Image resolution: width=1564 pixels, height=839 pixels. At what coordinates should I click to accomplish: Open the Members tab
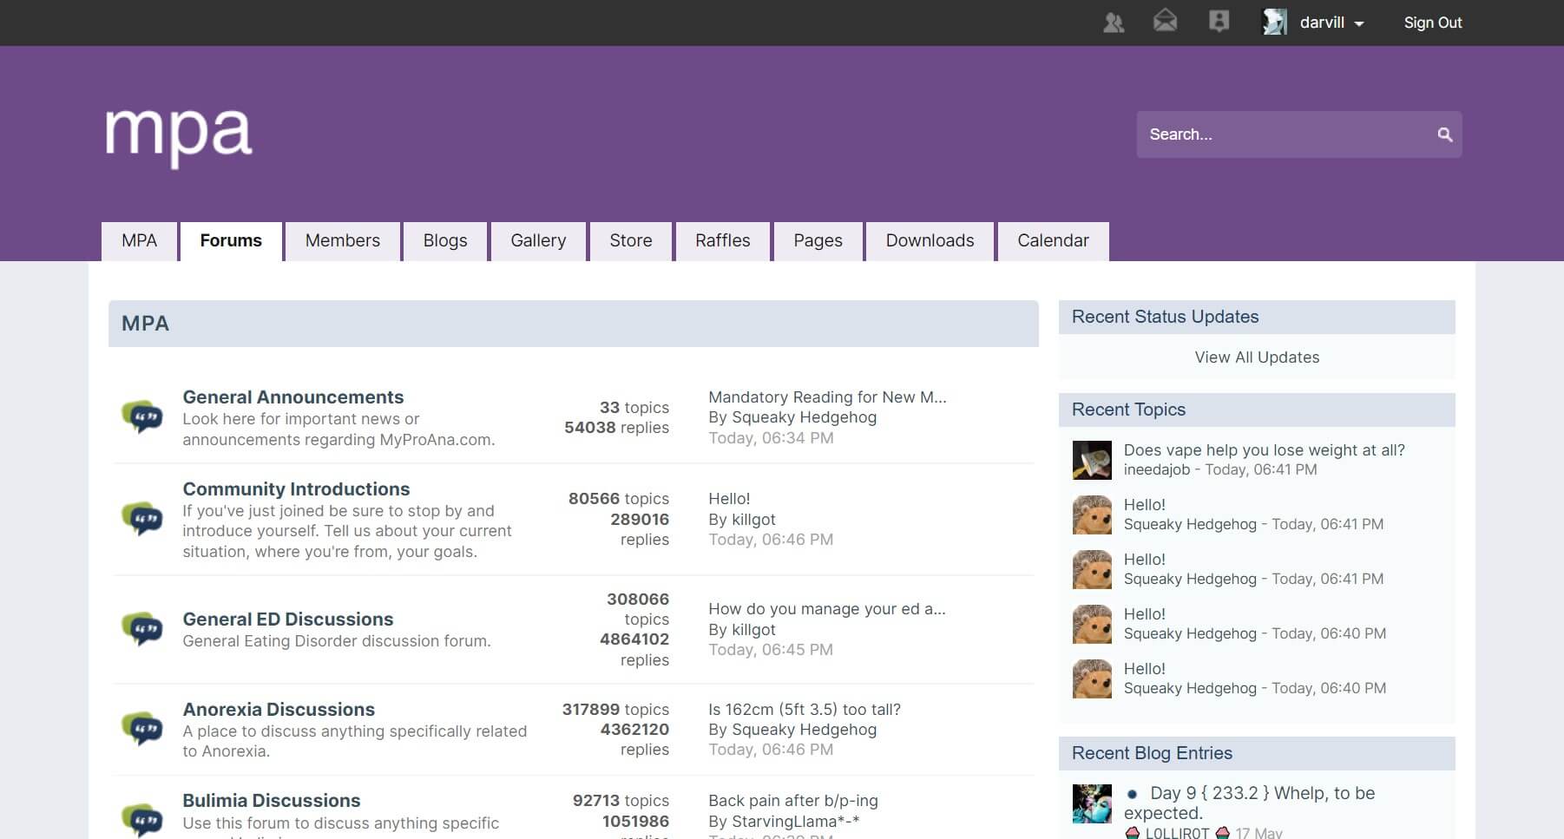[x=343, y=241]
